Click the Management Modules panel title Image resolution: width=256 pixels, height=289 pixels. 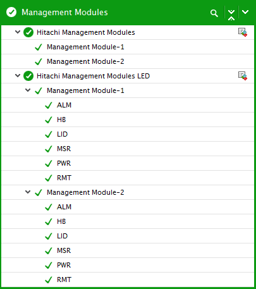point(64,12)
